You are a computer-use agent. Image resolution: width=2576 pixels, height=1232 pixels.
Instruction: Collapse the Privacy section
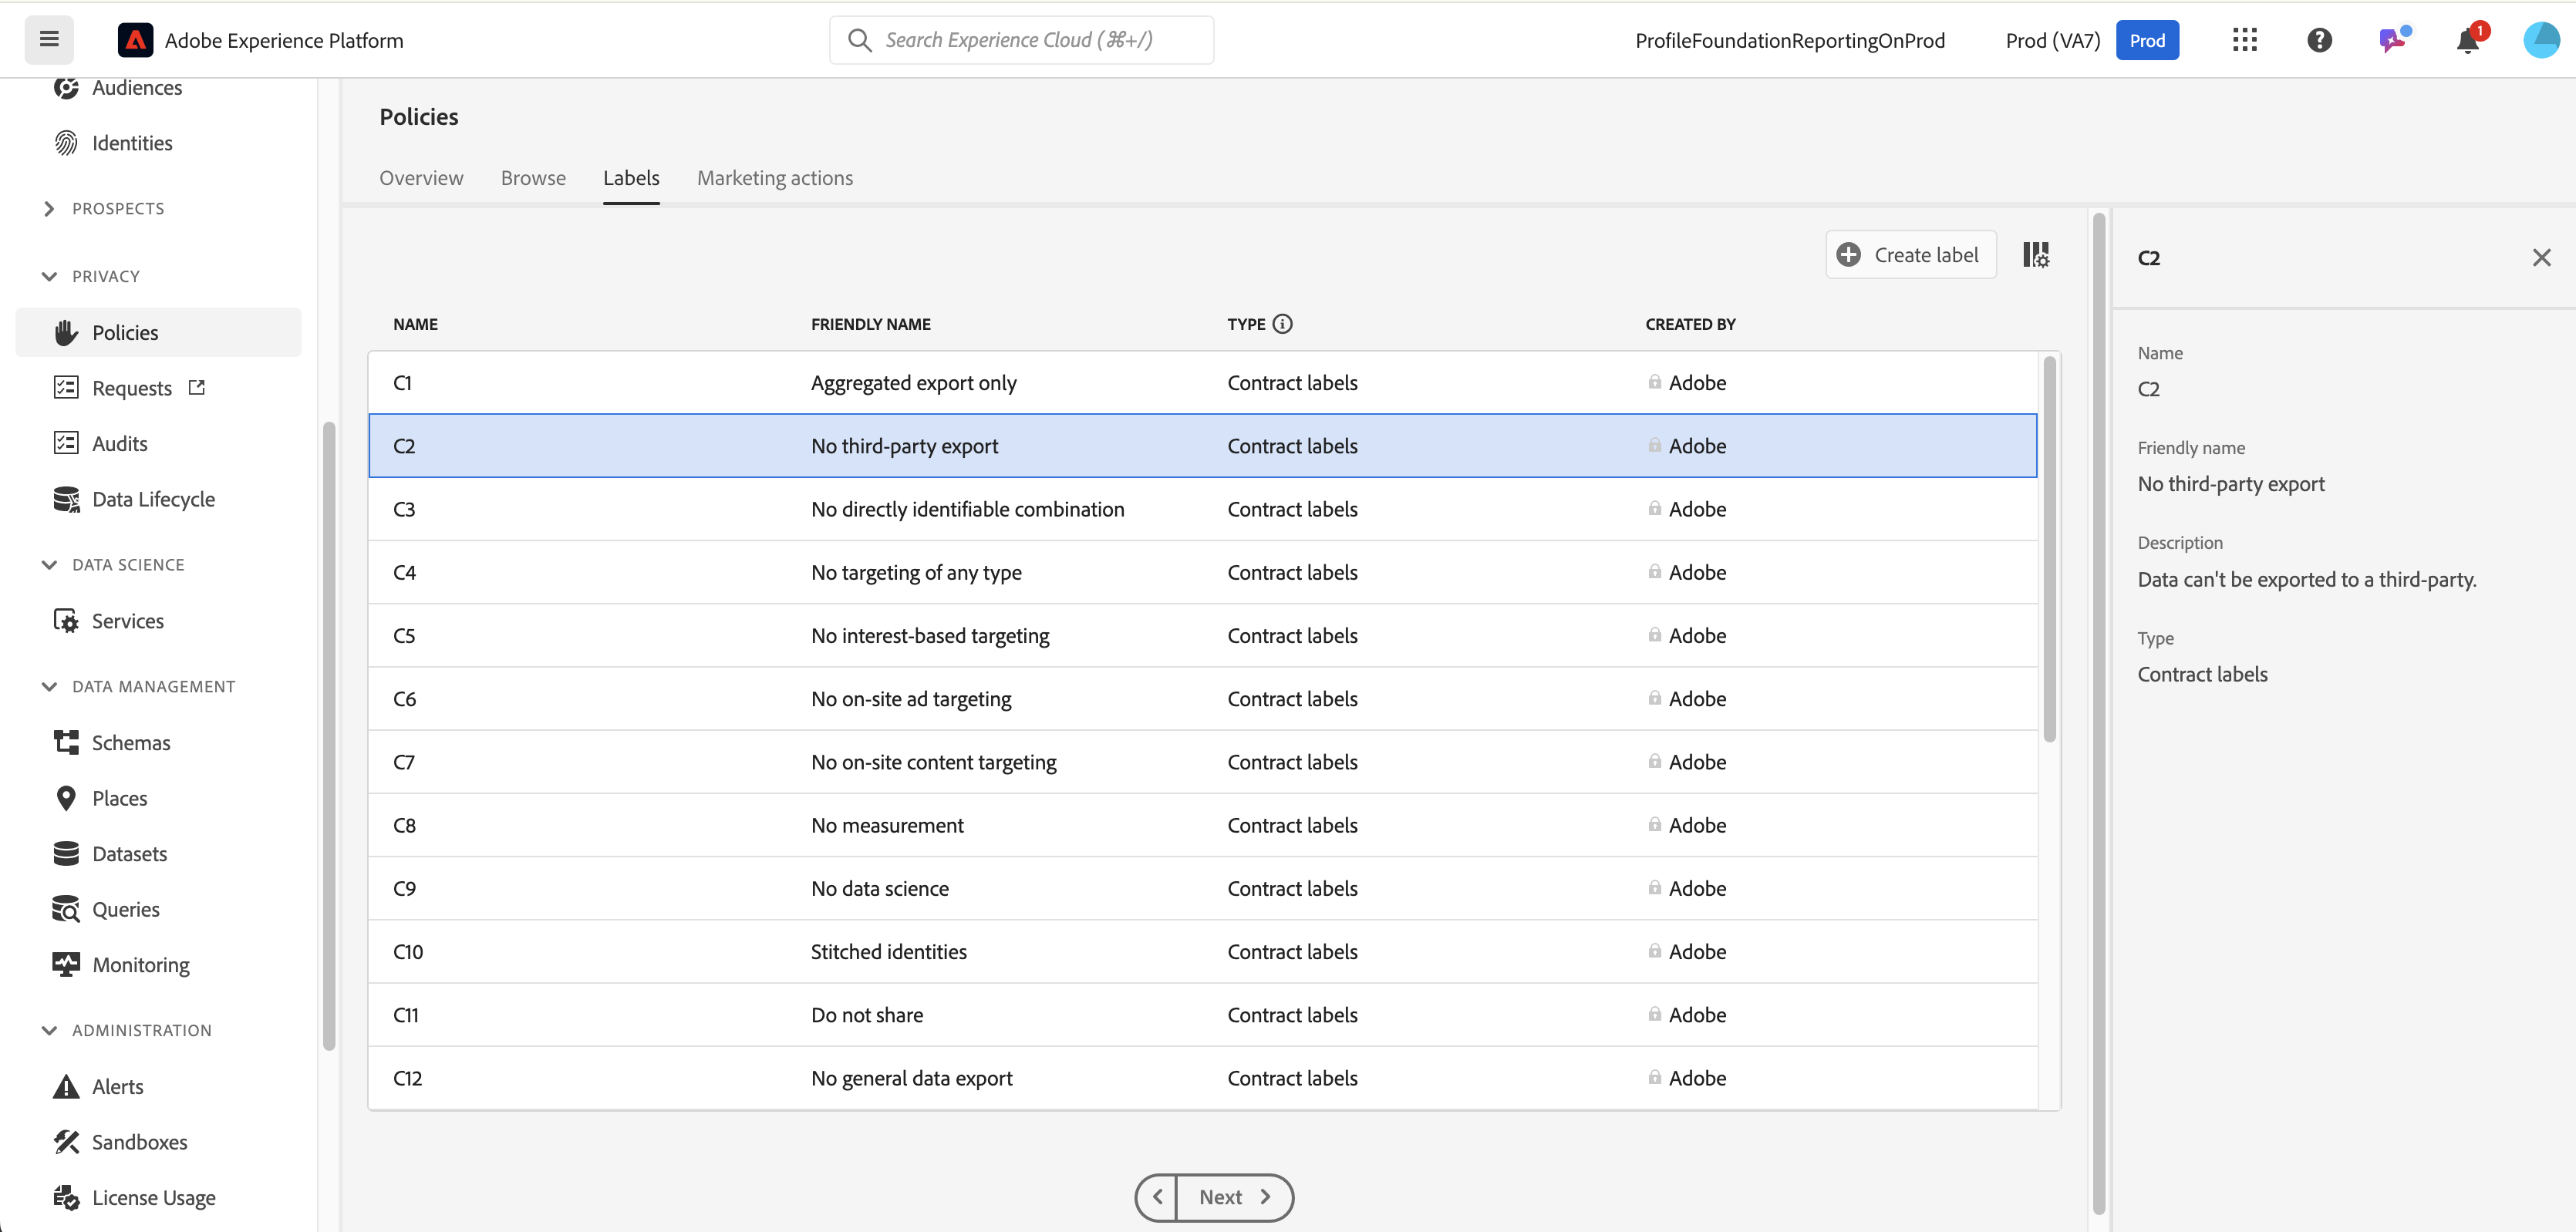49,276
